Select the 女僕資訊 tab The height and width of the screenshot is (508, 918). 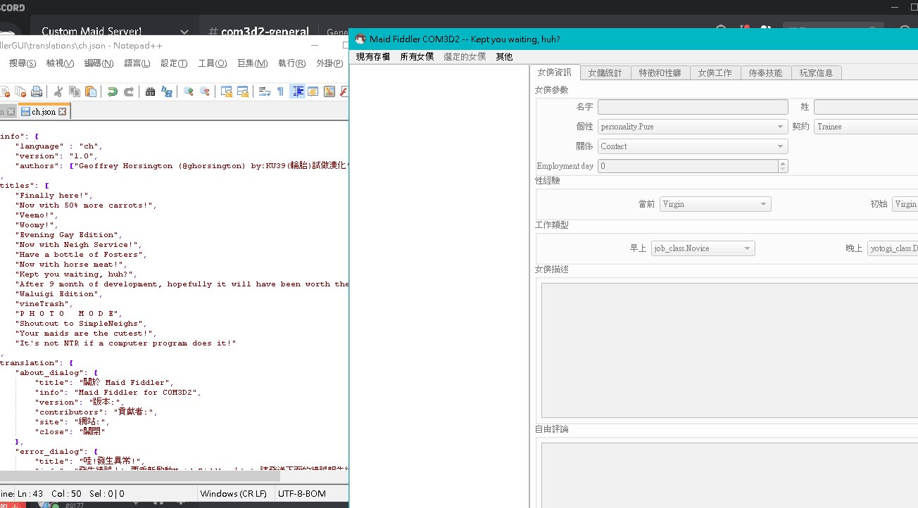[x=555, y=72]
